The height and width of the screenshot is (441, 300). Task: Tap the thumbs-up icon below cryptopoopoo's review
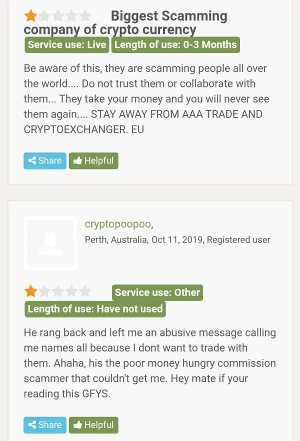pos(77,425)
